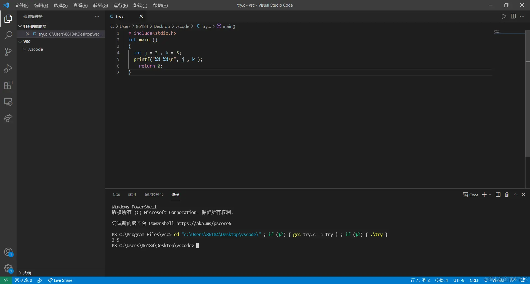Select the Code terminal label
This screenshot has height=284, width=530.
pos(470,195)
